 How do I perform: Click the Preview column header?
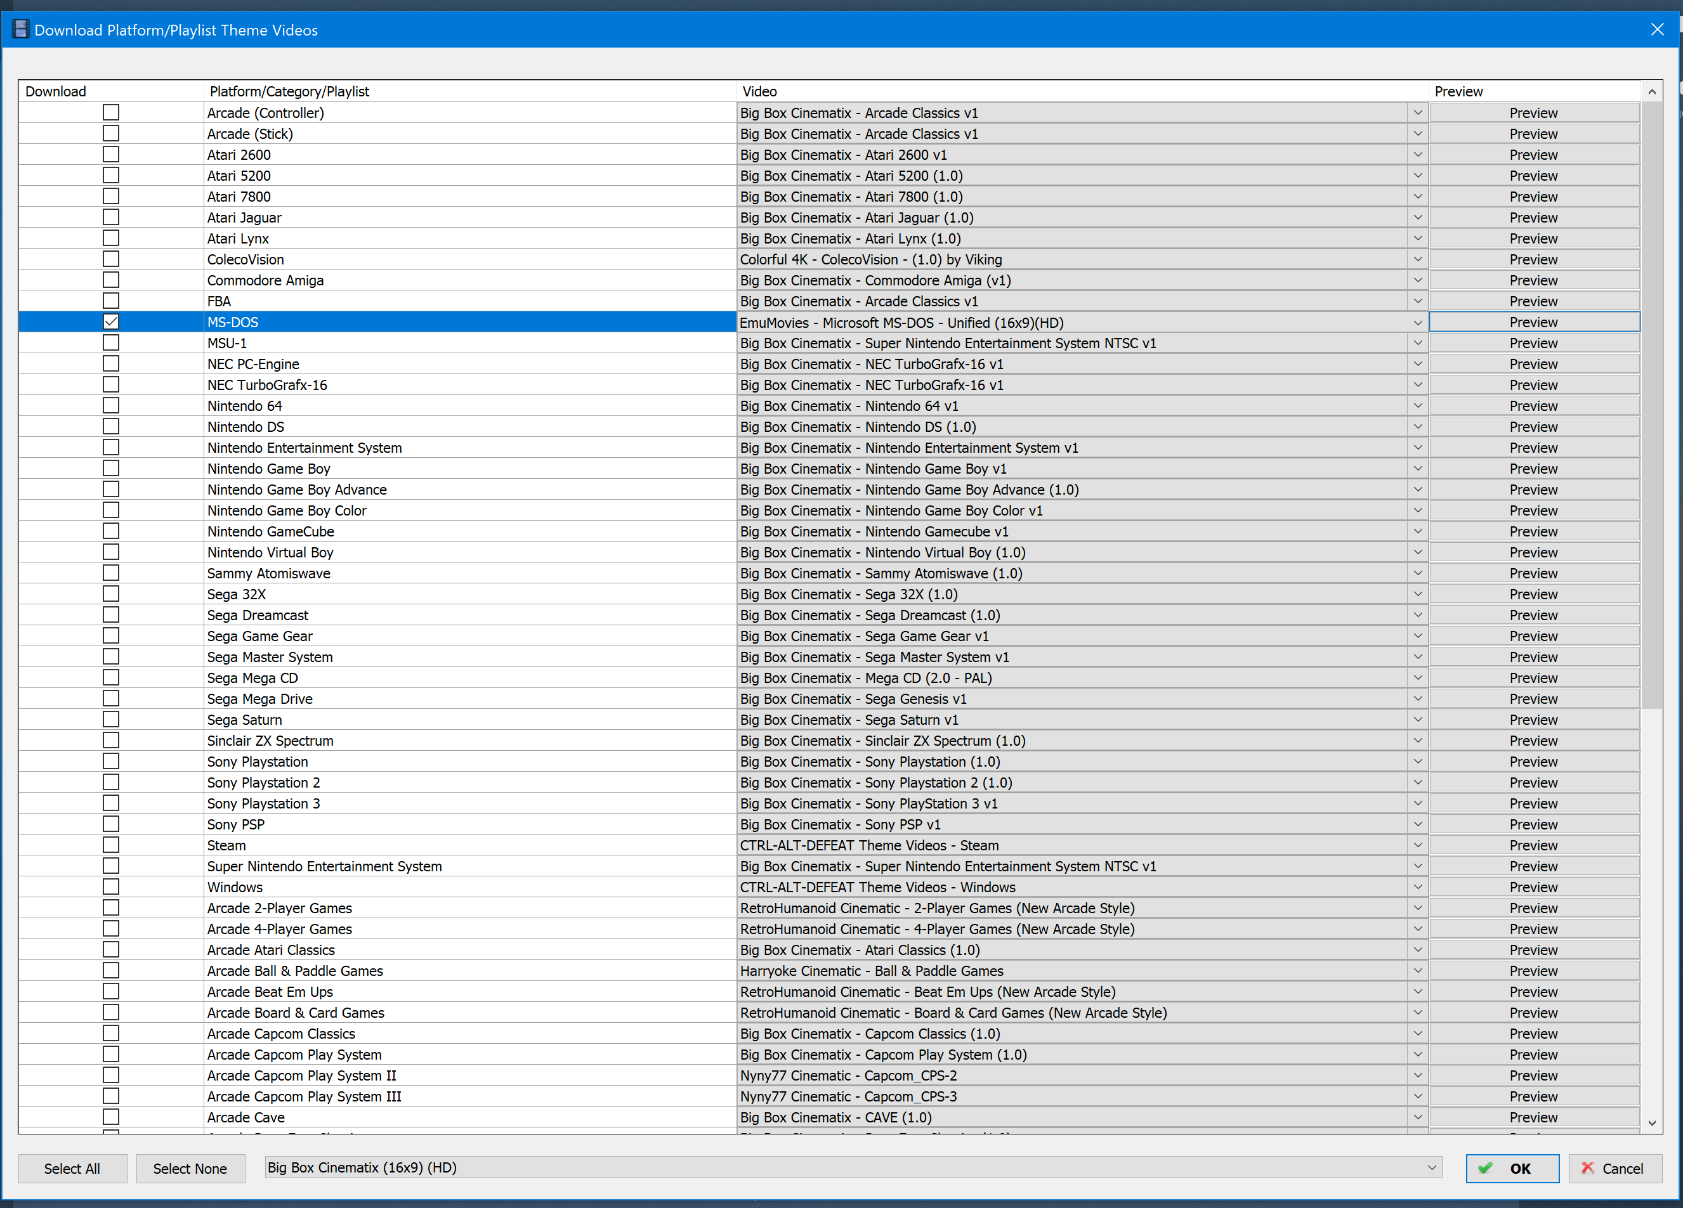pos(1535,91)
